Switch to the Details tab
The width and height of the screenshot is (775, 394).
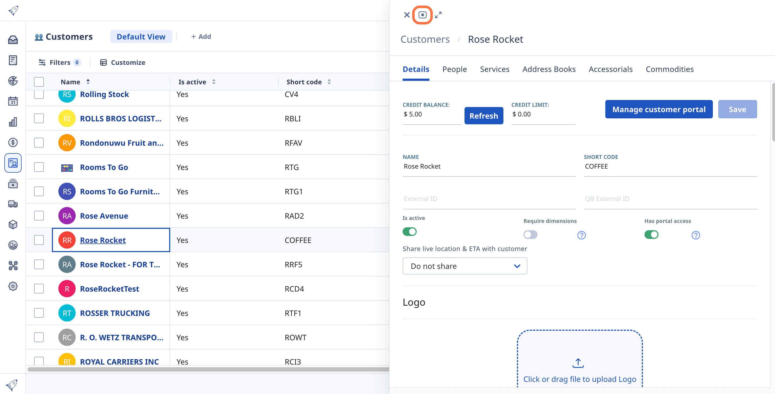(x=416, y=69)
